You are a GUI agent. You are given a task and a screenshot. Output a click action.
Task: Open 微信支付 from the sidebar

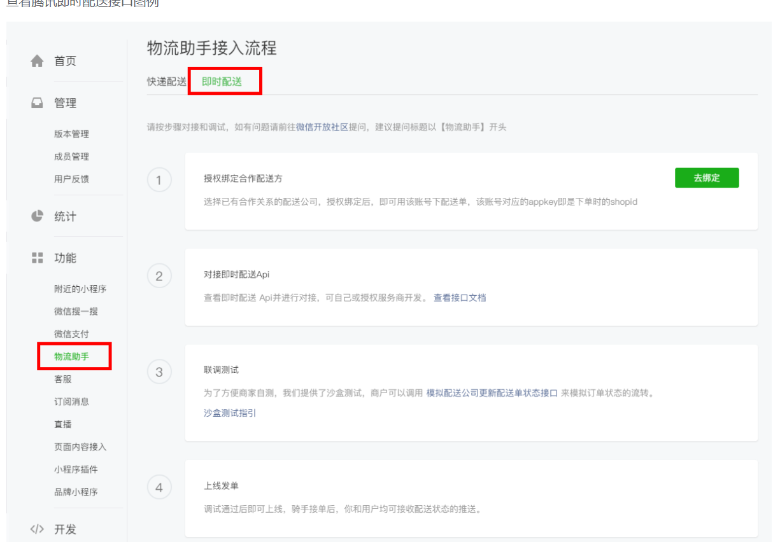[71, 334]
